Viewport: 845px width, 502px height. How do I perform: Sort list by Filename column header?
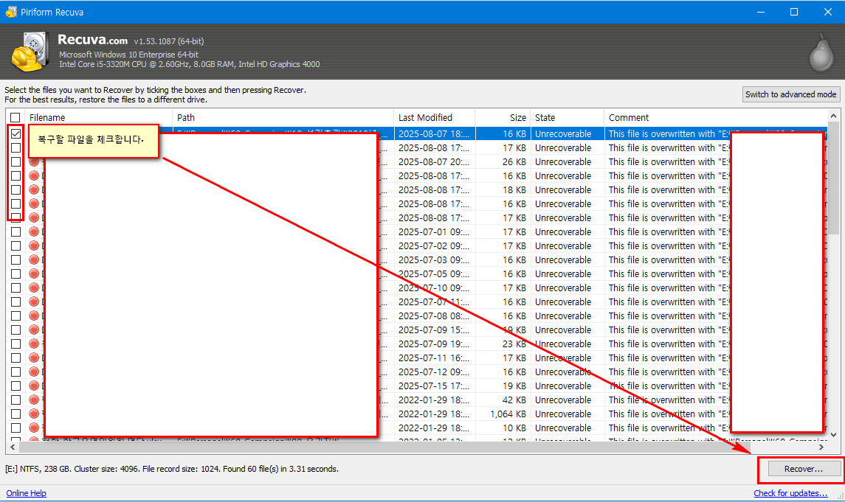(x=99, y=117)
